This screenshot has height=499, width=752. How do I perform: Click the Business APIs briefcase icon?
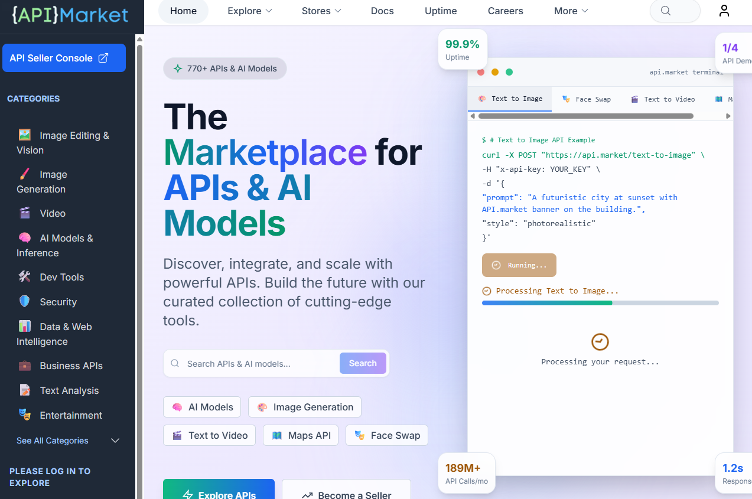click(x=24, y=366)
